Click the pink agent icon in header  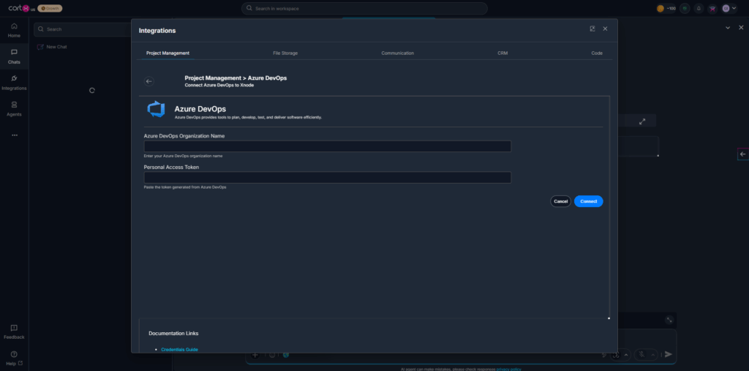point(712,8)
